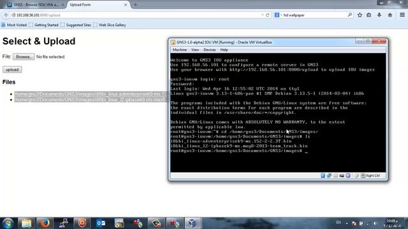Open the red shield application on taskbar
The height and width of the screenshot is (229, 408).
pyautogui.click(x=82, y=223)
